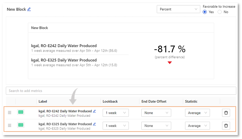Image resolution: width=242 pixels, height=139 pixels.
Task: Delete the RO-E242 metric row
Action: (x=226, y=113)
